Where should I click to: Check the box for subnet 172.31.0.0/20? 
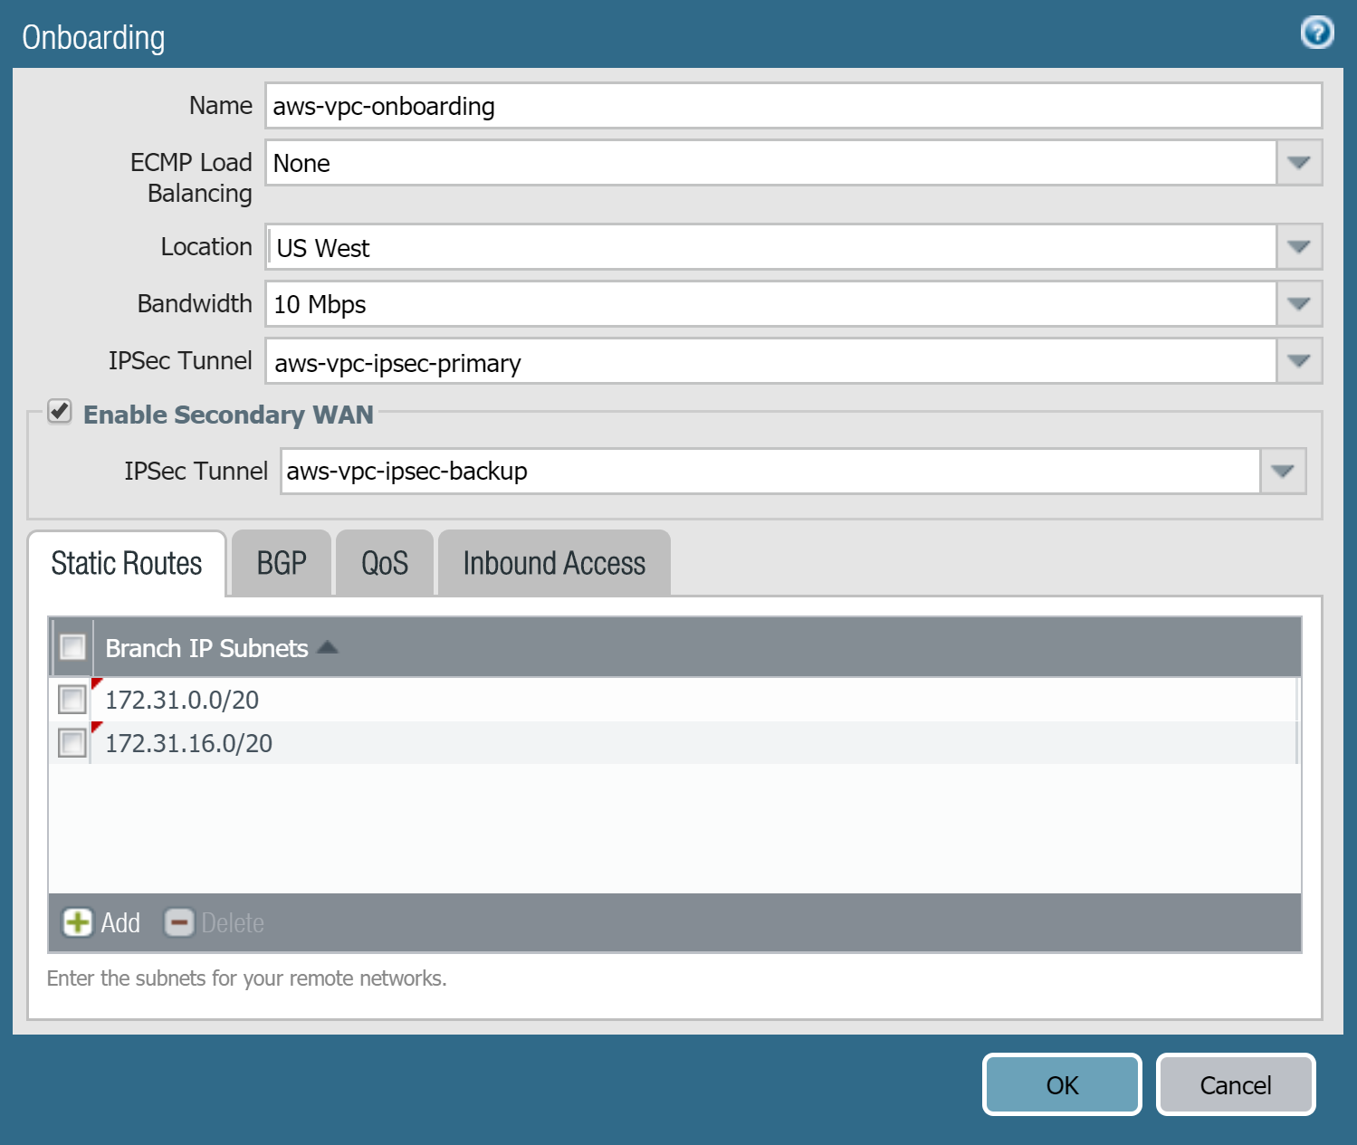click(x=72, y=700)
